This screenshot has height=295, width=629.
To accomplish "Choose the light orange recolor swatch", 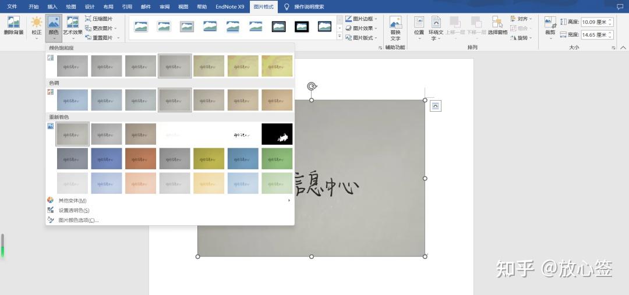I will 140,183.
